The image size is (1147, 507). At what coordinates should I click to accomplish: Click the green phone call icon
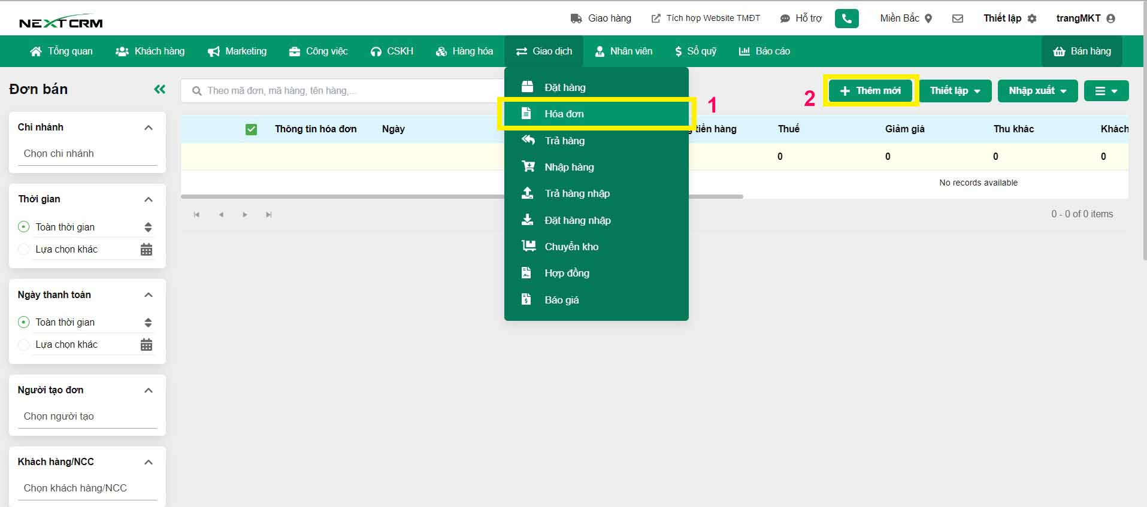pyautogui.click(x=846, y=19)
